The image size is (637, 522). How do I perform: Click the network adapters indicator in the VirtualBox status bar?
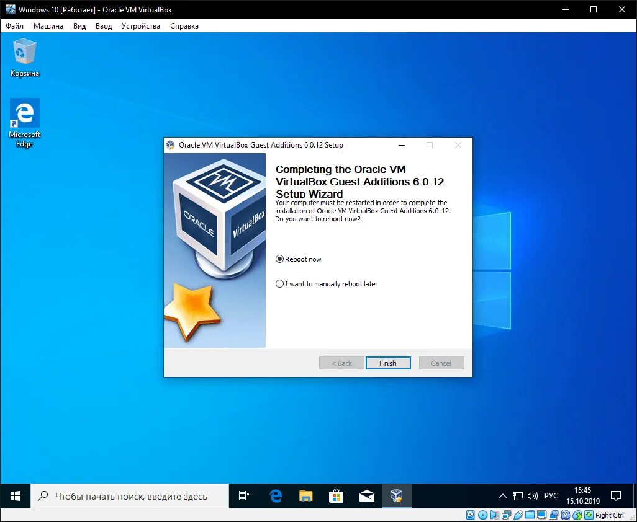[506, 515]
